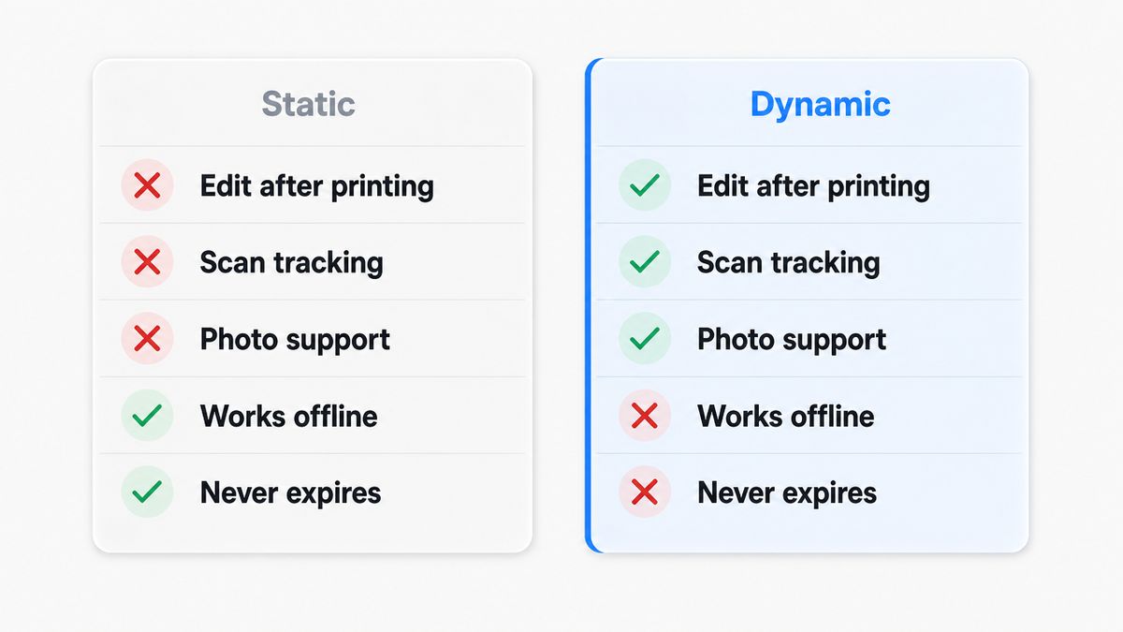Click Works offline label in Dynamic card
This screenshot has height=632, width=1123.
[x=786, y=416]
